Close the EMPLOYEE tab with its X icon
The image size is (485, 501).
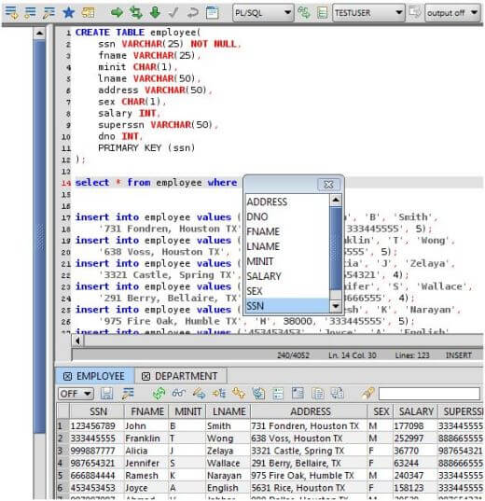pyautogui.click(x=67, y=376)
